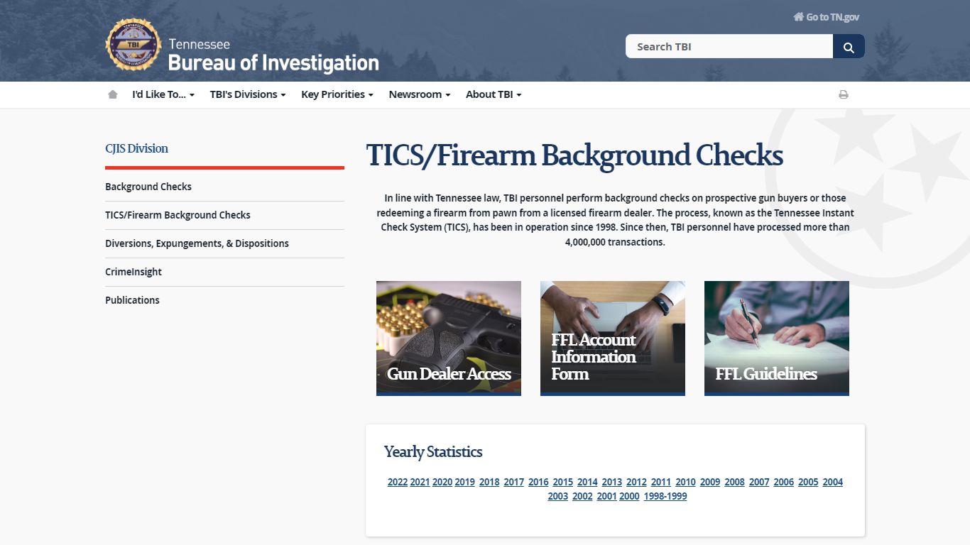
Task: Expand the Newsroom menu
Action: (x=420, y=94)
